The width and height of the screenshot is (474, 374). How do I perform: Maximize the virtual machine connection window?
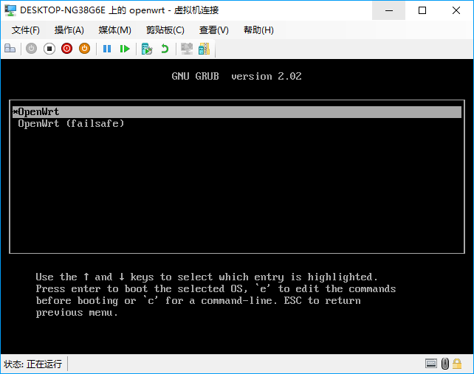click(x=422, y=10)
